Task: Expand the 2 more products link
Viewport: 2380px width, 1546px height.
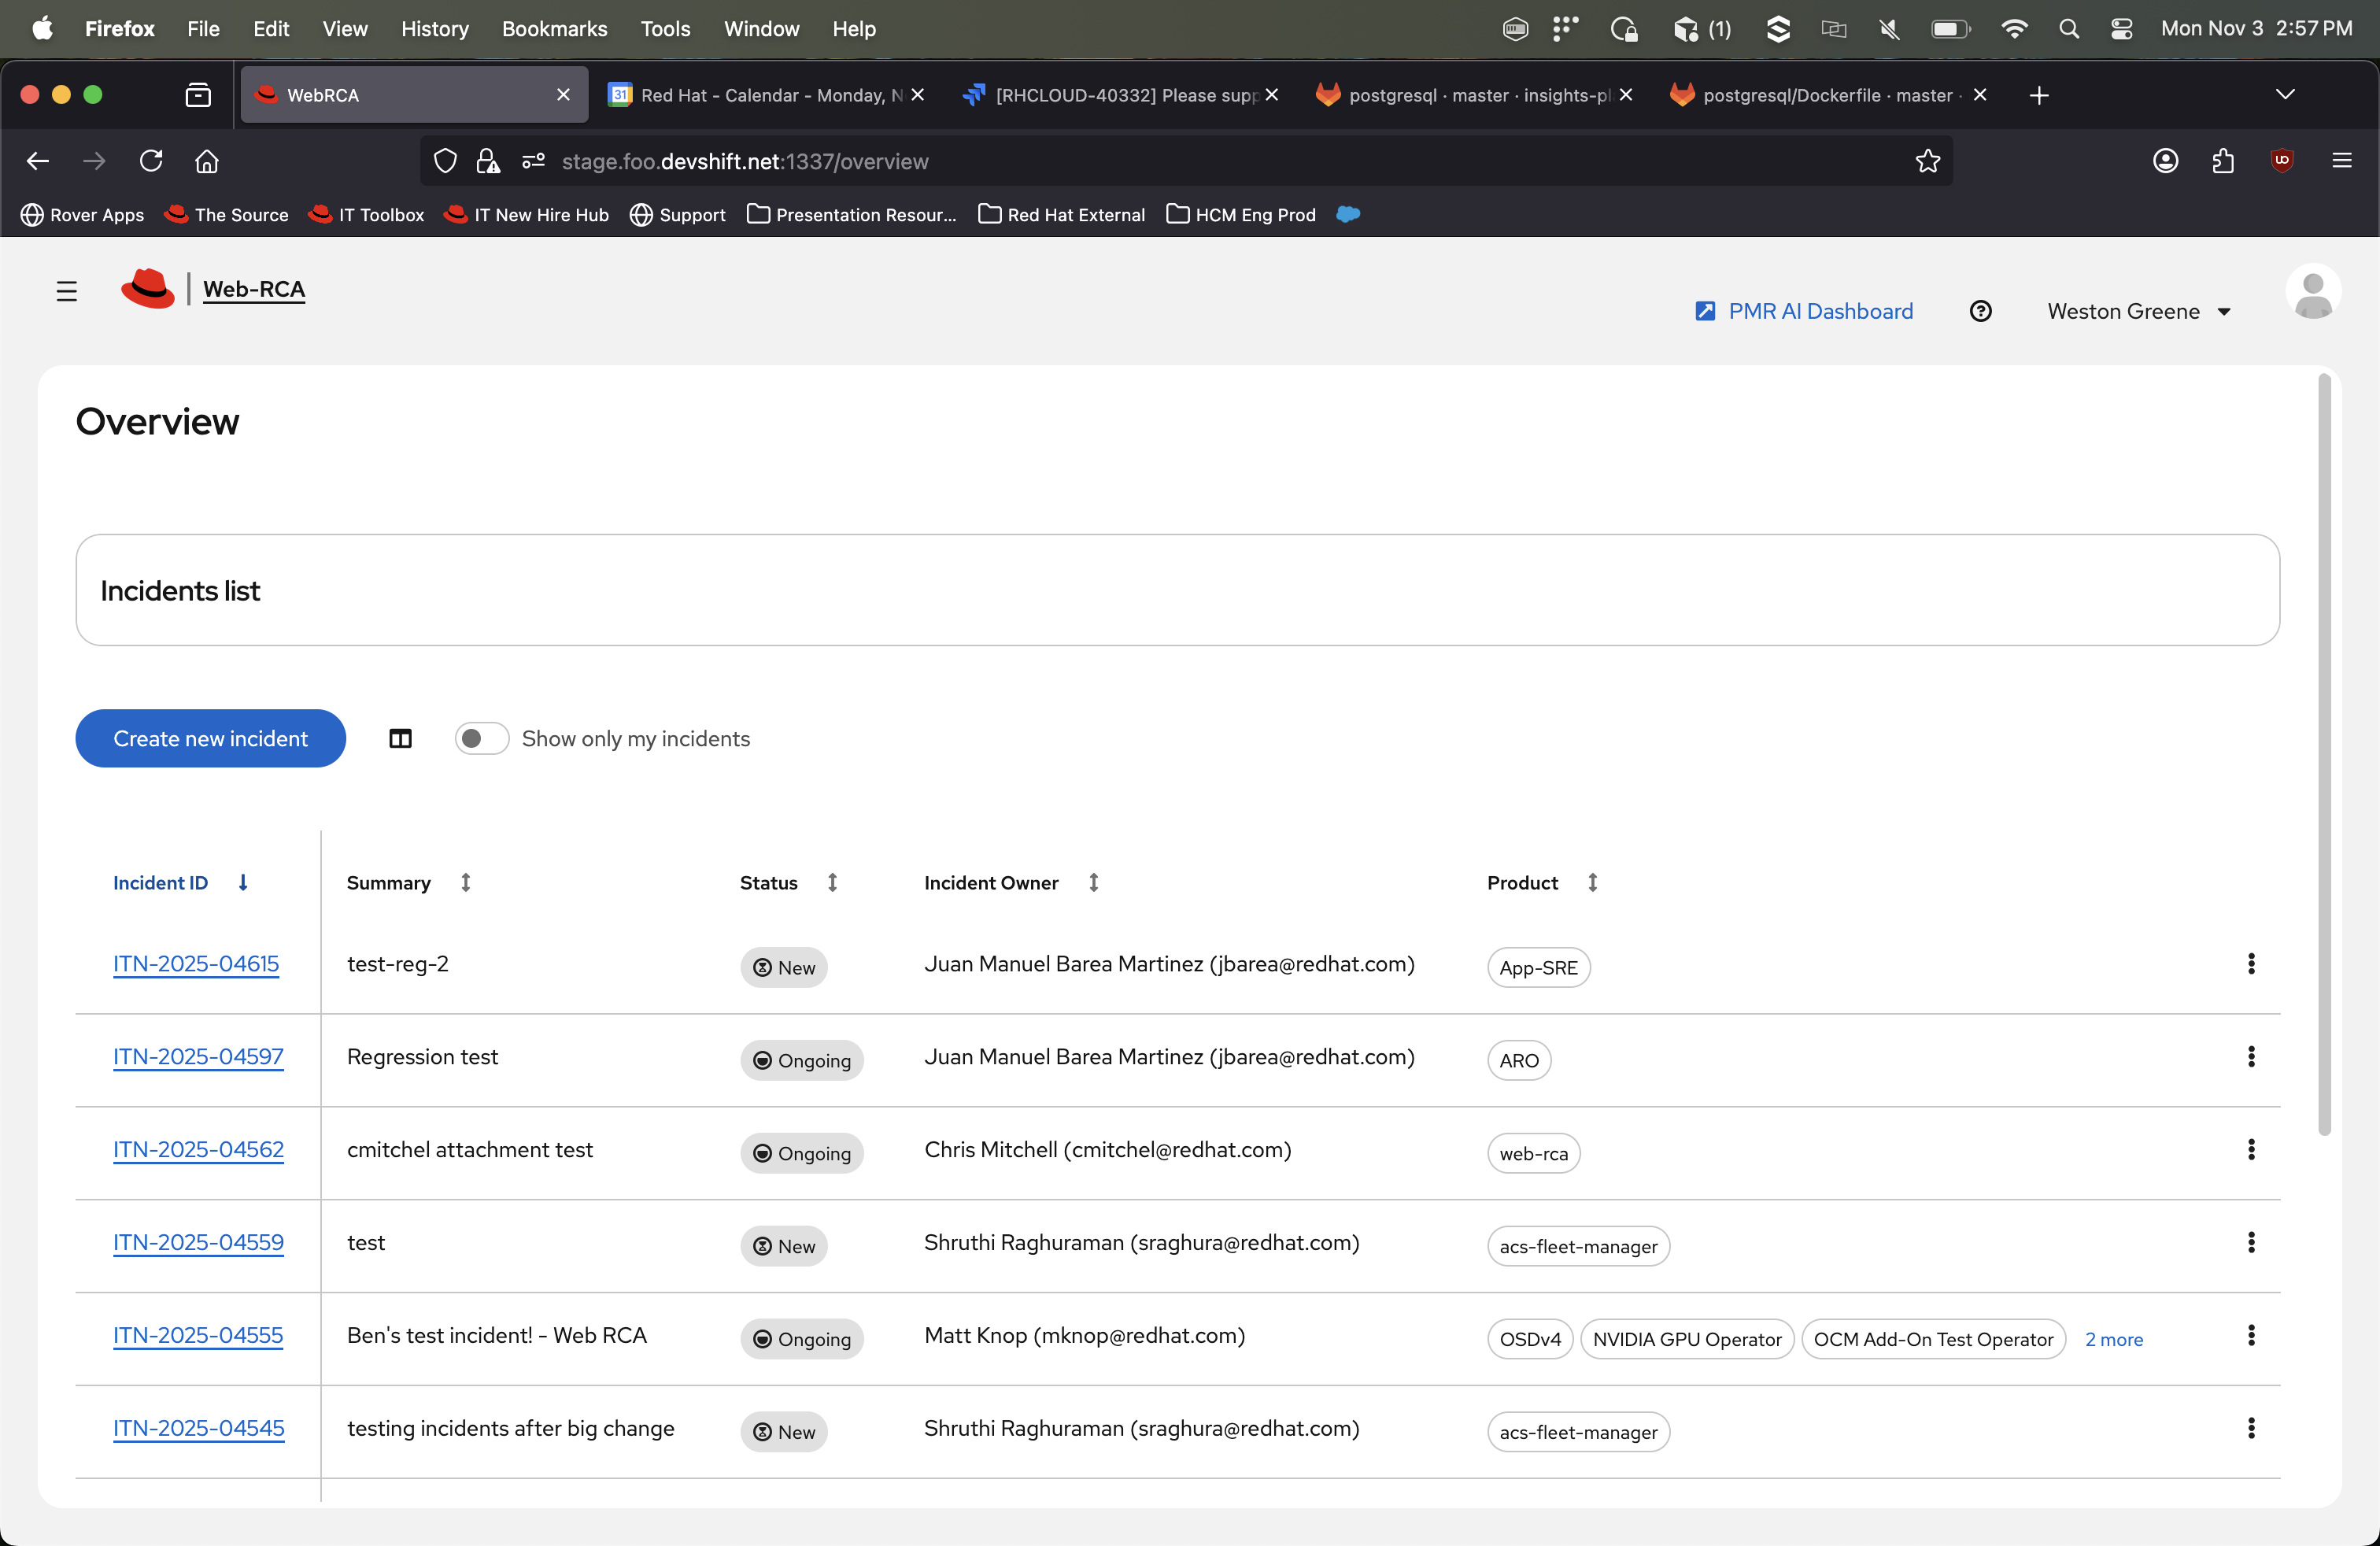Action: 2113,1339
